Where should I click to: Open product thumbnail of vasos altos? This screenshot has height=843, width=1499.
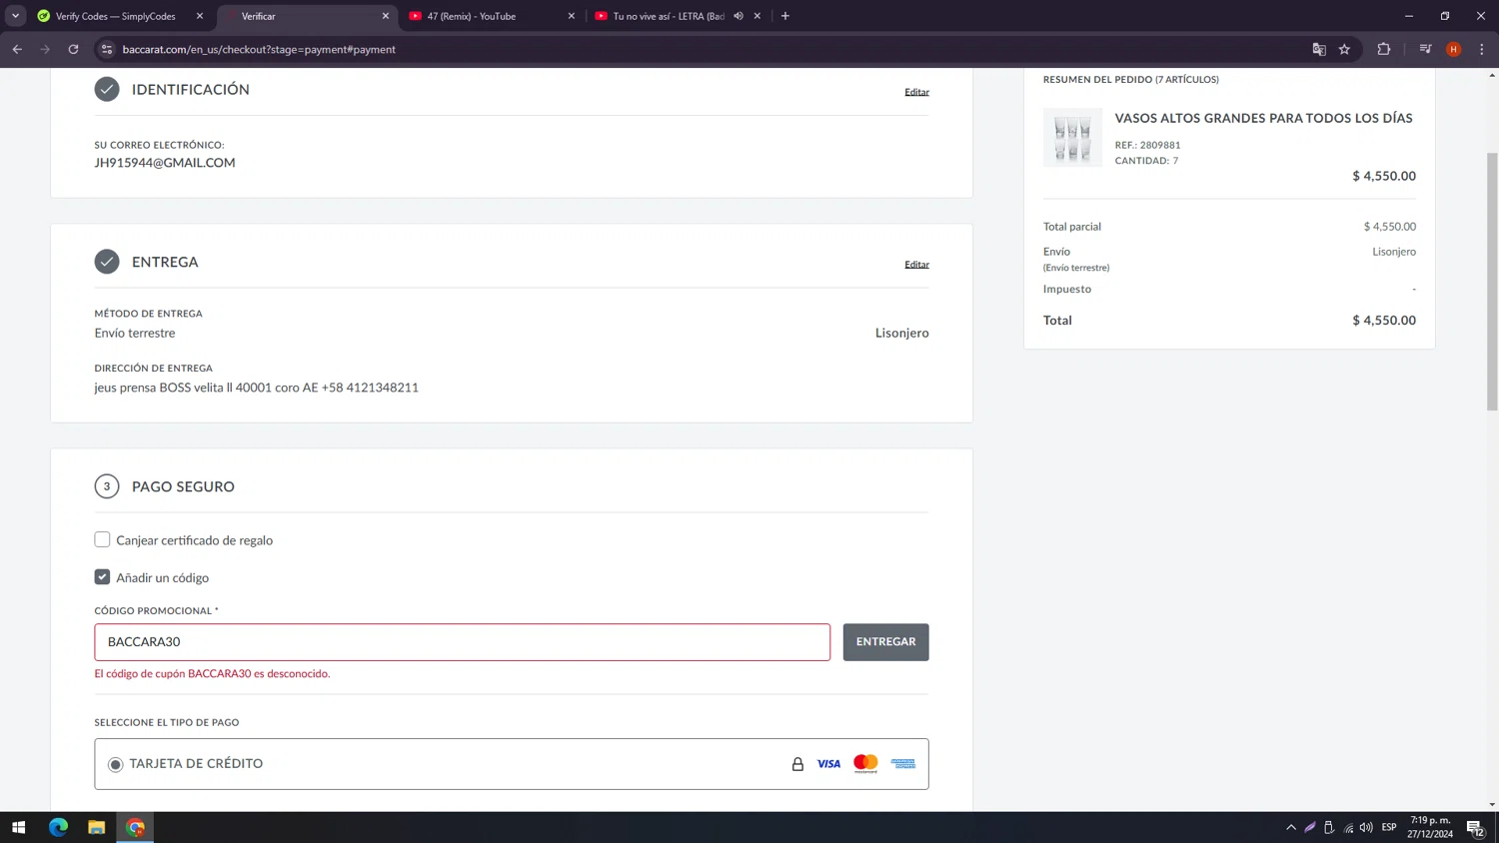tap(1072, 138)
